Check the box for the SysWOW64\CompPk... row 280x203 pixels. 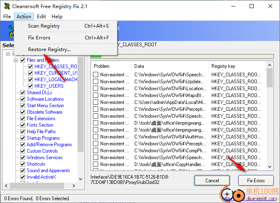pyautogui.click(x=95, y=151)
